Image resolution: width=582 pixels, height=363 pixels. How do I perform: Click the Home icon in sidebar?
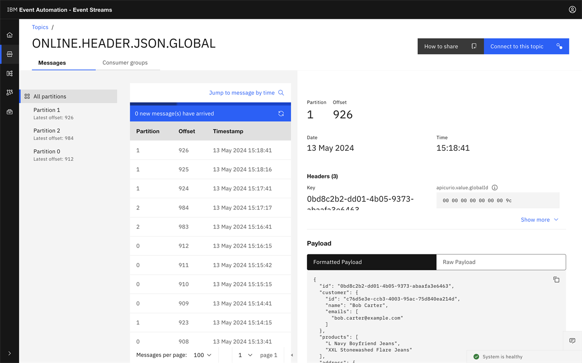[10, 35]
